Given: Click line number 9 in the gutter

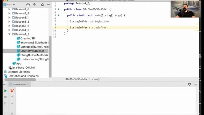Looking at the screenshot, I should tap(55, 27).
